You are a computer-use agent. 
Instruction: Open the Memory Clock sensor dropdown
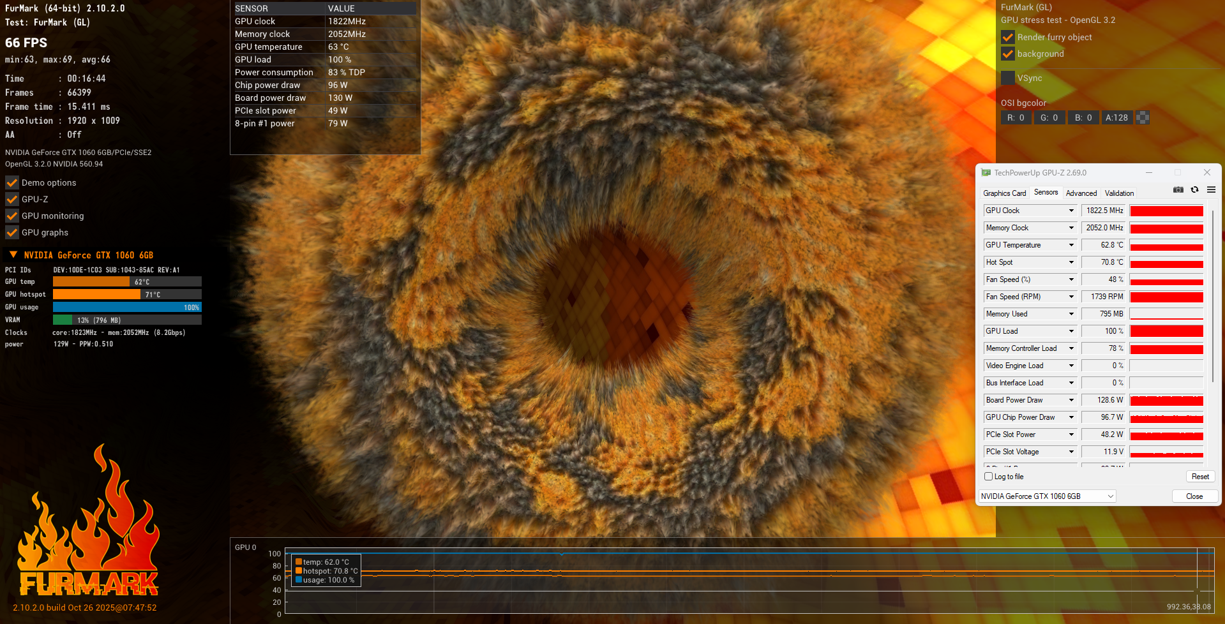click(x=1071, y=228)
